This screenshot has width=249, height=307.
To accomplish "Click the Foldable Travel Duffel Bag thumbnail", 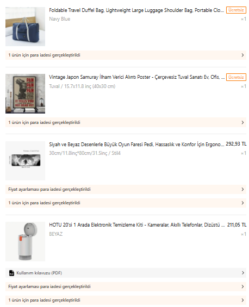I will pyautogui.click(x=25, y=27).
